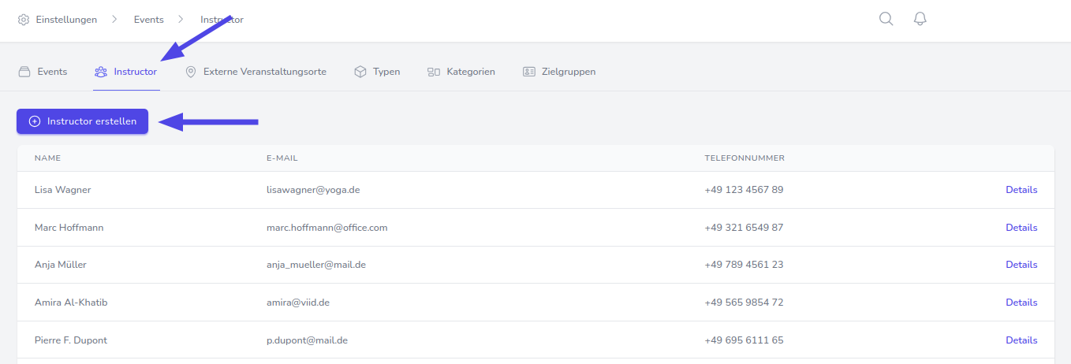Viewport: 1071px width, 364px height.
Task: Click the Externe Veranstaltungsorte pin icon
Action: click(x=190, y=72)
